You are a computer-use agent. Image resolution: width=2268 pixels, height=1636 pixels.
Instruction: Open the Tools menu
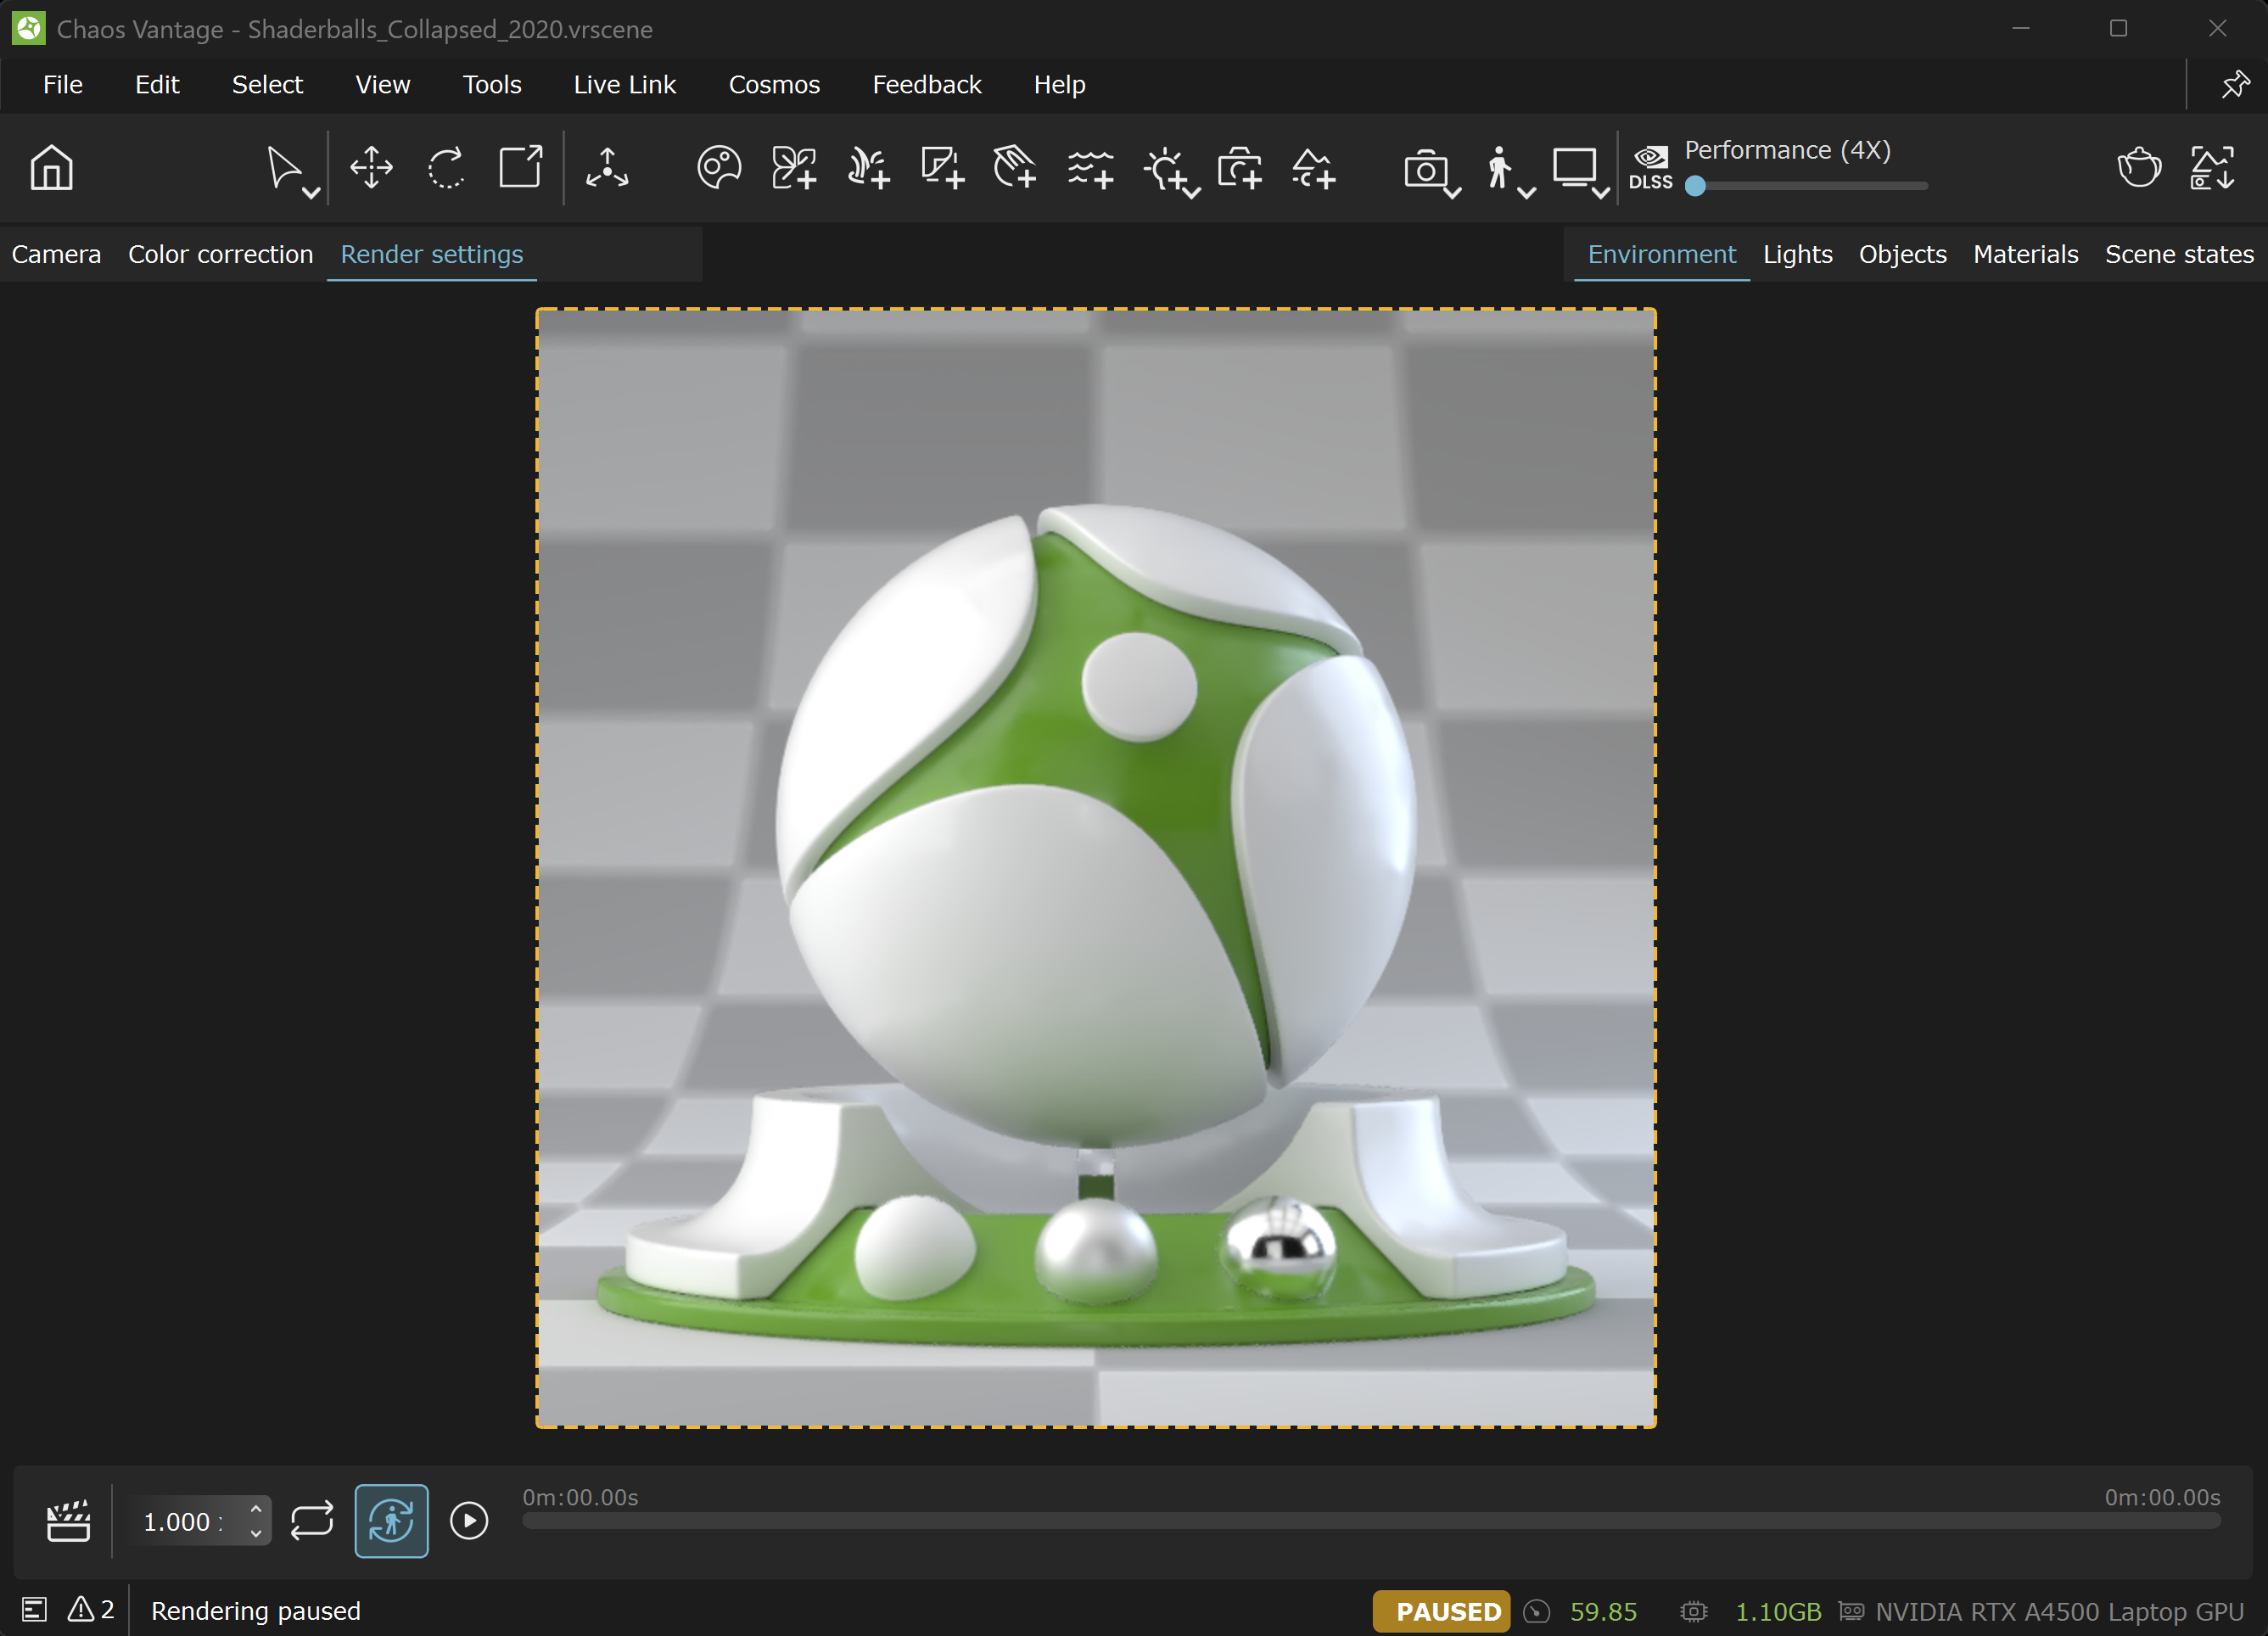click(492, 85)
